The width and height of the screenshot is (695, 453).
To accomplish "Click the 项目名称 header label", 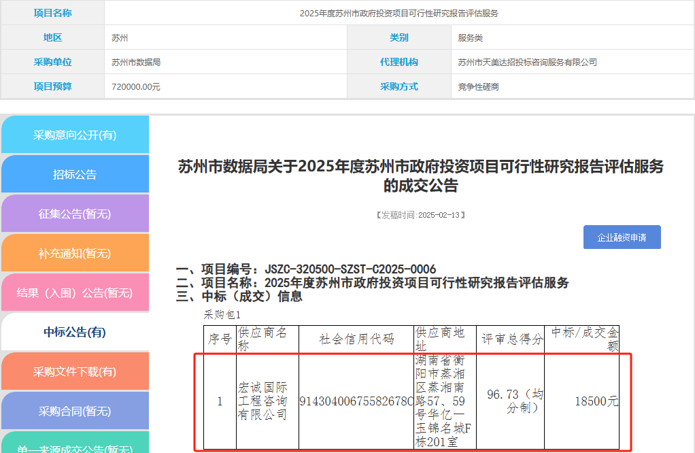I will [x=53, y=13].
